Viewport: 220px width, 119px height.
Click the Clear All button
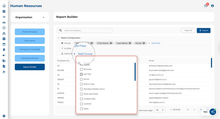pyautogui.click(x=188, y=30)
